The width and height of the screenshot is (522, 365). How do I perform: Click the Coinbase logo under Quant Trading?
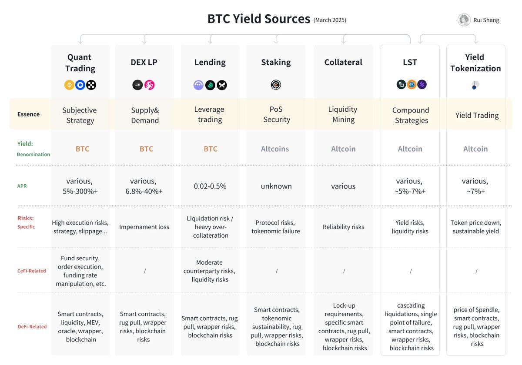[80, 85]
